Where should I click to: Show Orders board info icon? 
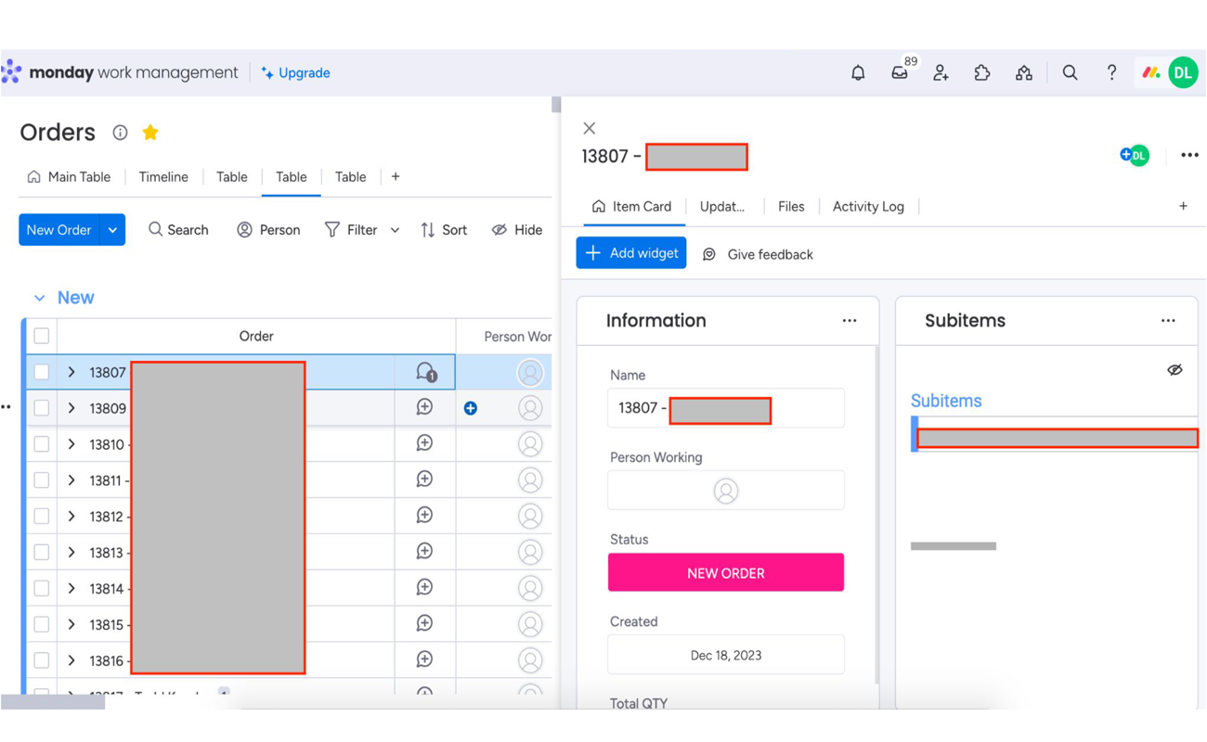coord(120,133)
